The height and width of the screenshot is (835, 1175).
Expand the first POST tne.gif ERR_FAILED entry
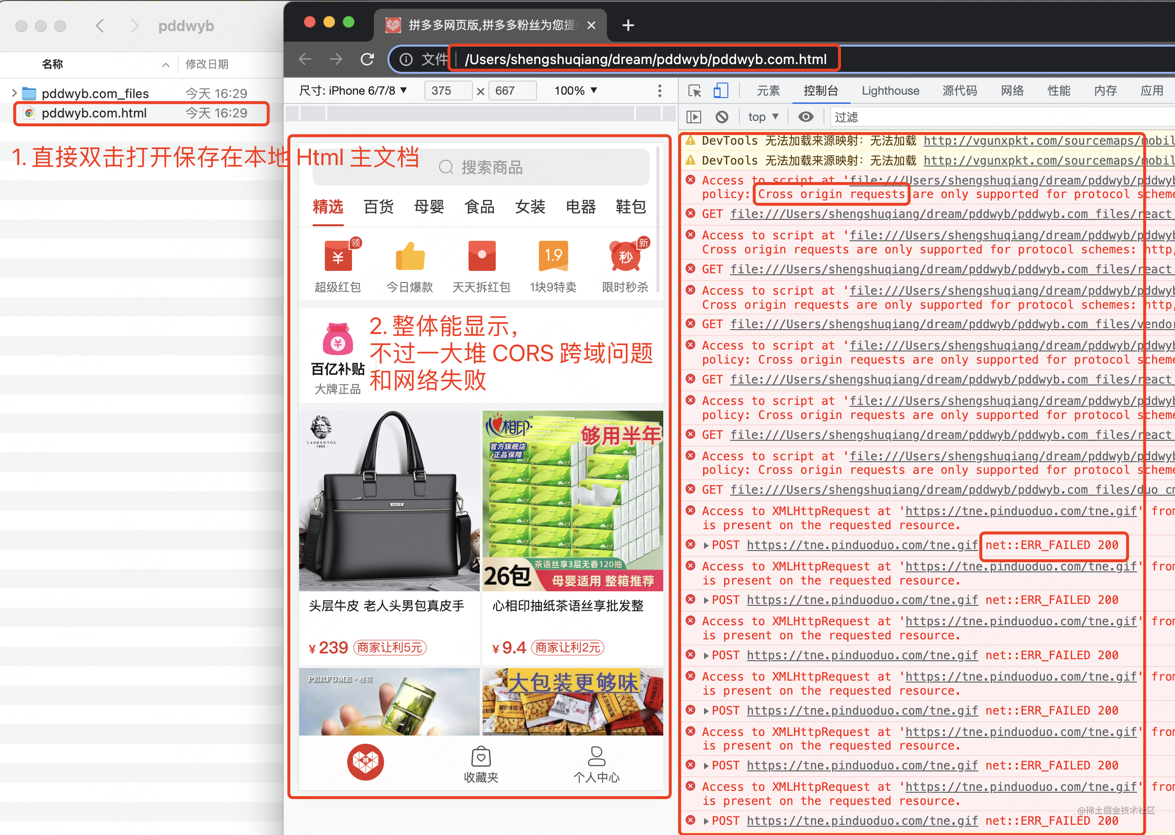point(706,546)
